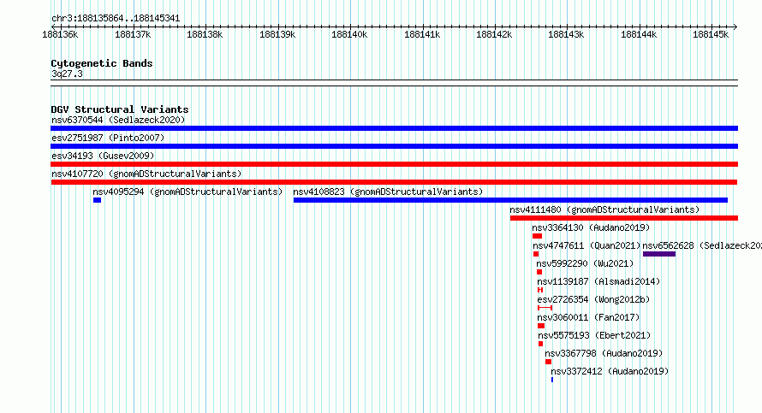The width and height of the screenshot is (762, 413).
Task: Select the 3q27.3 band label
Action: (x=67, y=74)
